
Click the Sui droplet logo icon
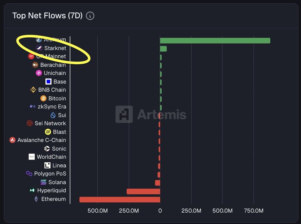click(x=53, y=115)
